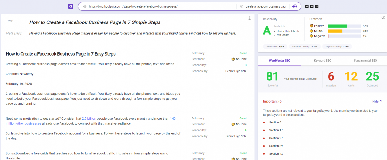Switch to the WordVector SEO tab
Screen dimensions: 387x160
point(280,60)
